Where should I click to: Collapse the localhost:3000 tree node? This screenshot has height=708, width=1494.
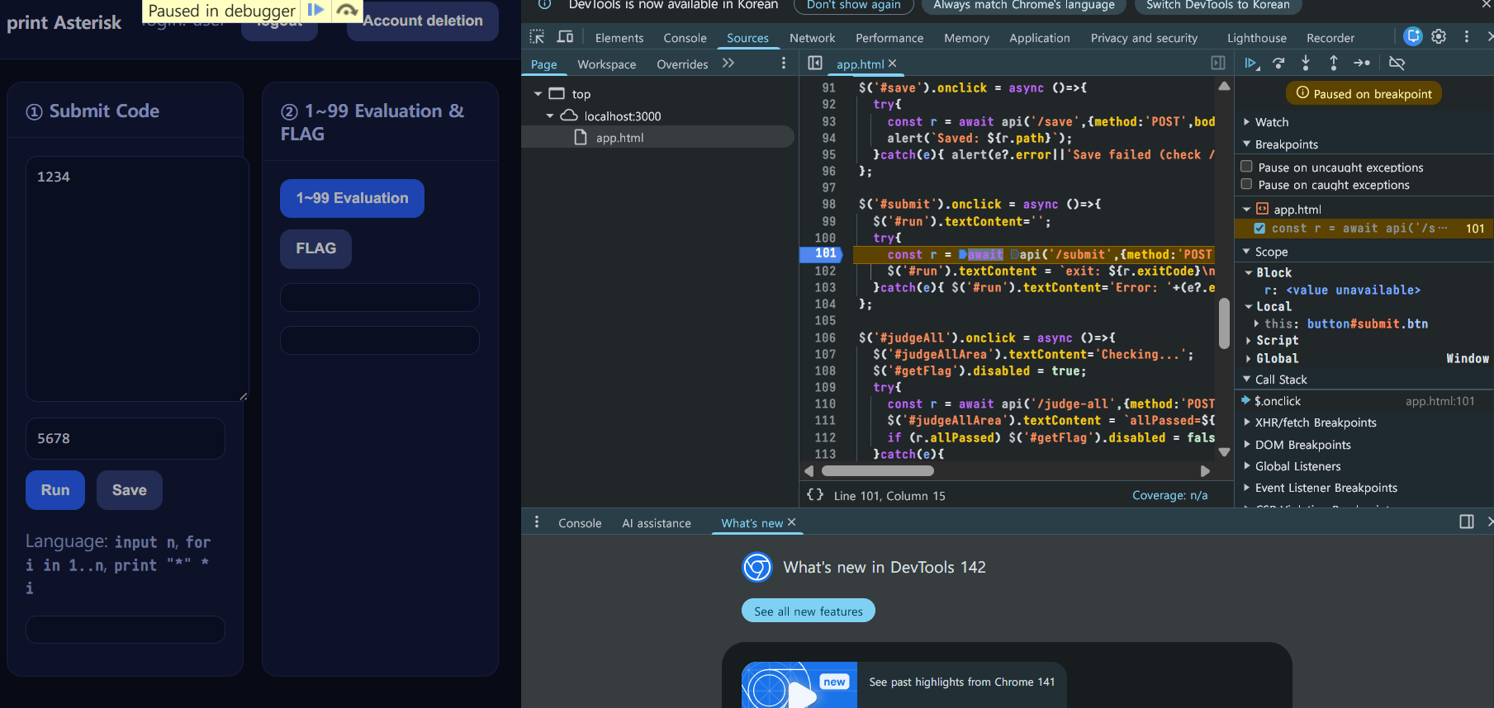(550, 116)
